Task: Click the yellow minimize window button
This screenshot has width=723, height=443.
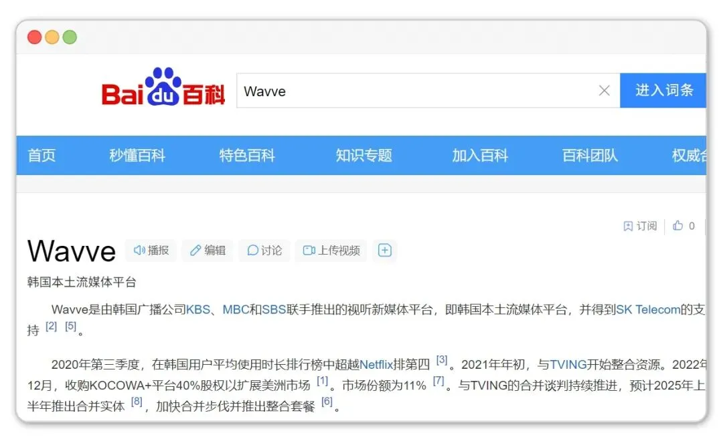Action: pyautogui.click(x=52, y=37)
